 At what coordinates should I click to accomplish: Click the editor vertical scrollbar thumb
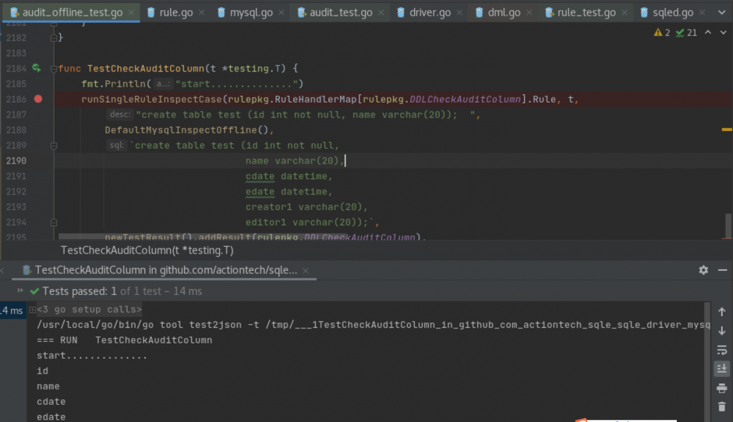coord(728,225)
